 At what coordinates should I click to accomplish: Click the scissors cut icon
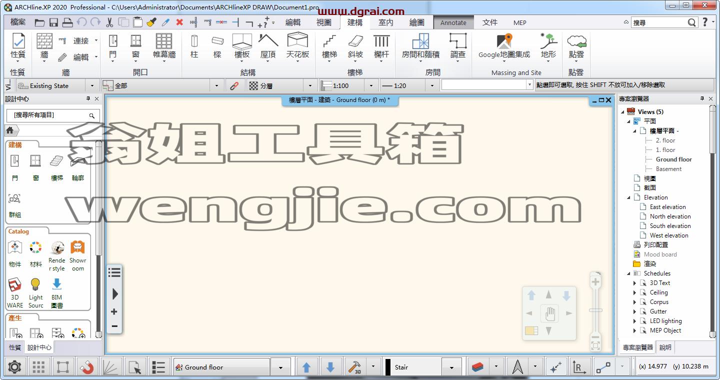[109, 22]
